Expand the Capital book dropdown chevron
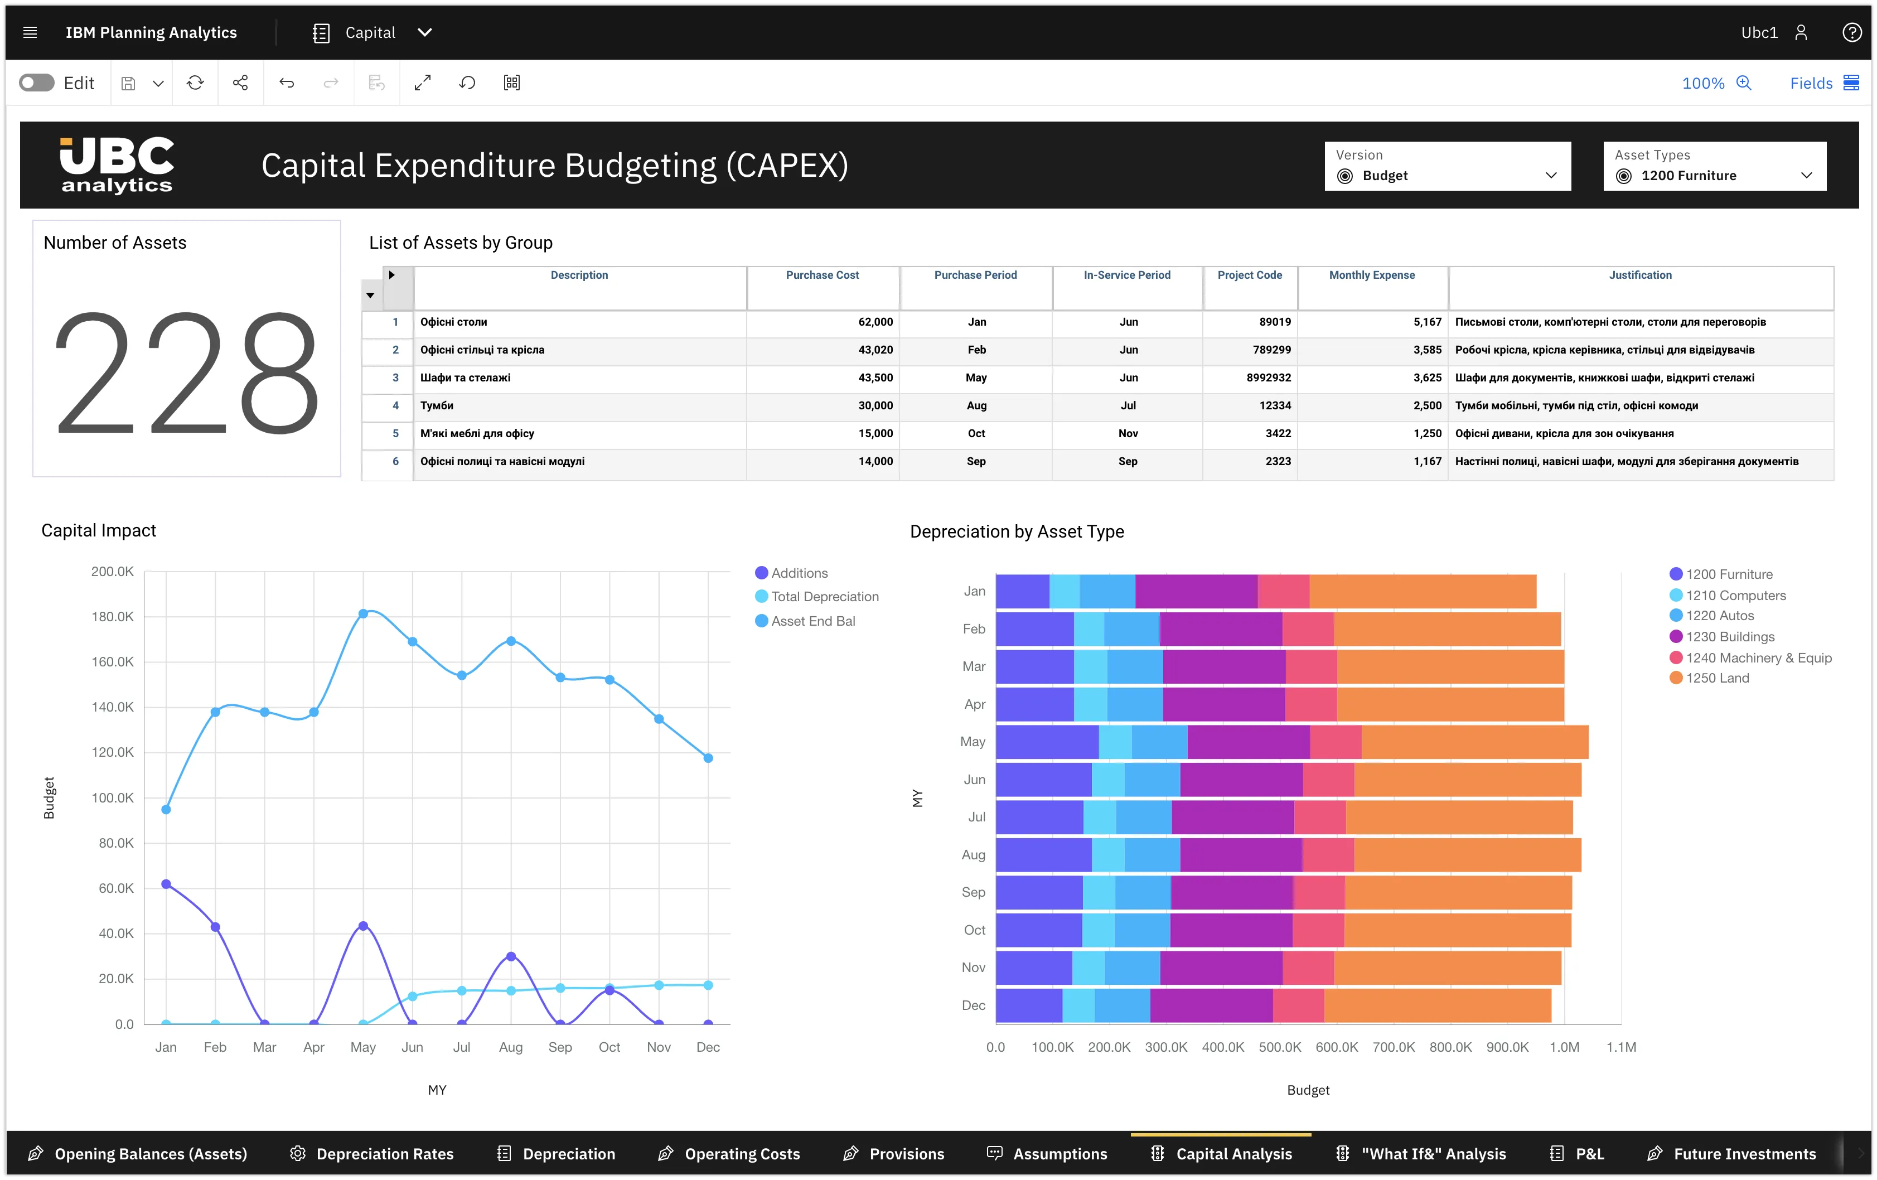This screenshot has height=1180, width=1877. click(424, 32)
